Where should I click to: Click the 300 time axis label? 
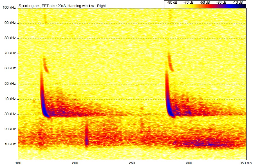tap(189, 163)
